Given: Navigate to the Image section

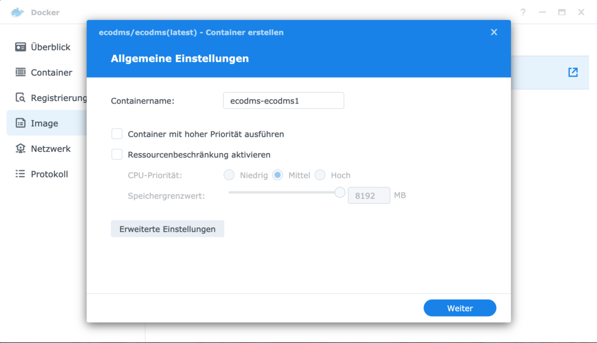Looking at the screenshot, I should tap(45, 123).
